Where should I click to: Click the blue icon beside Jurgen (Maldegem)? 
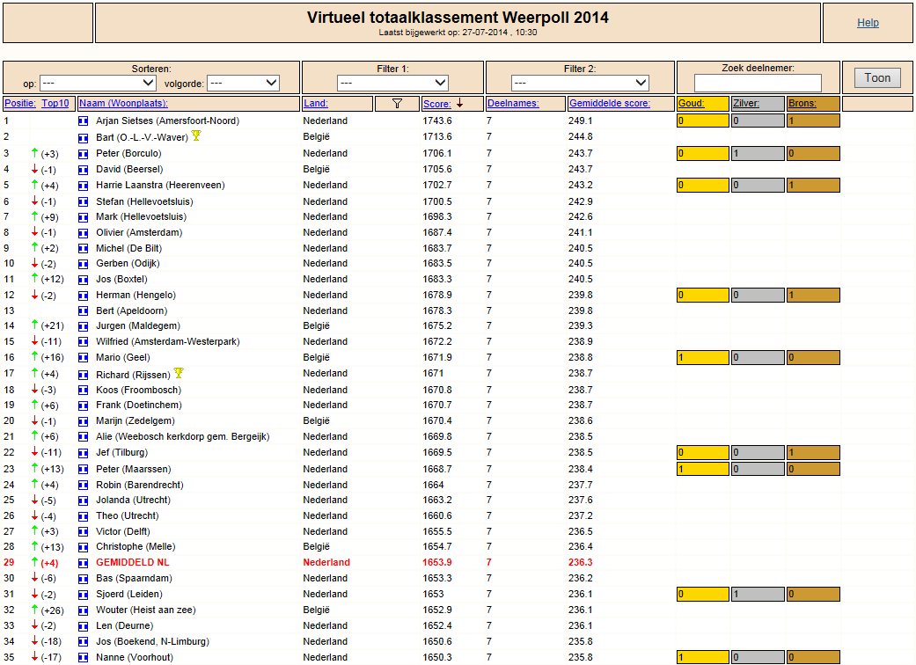pyautogui.click(x=84, y=326)
